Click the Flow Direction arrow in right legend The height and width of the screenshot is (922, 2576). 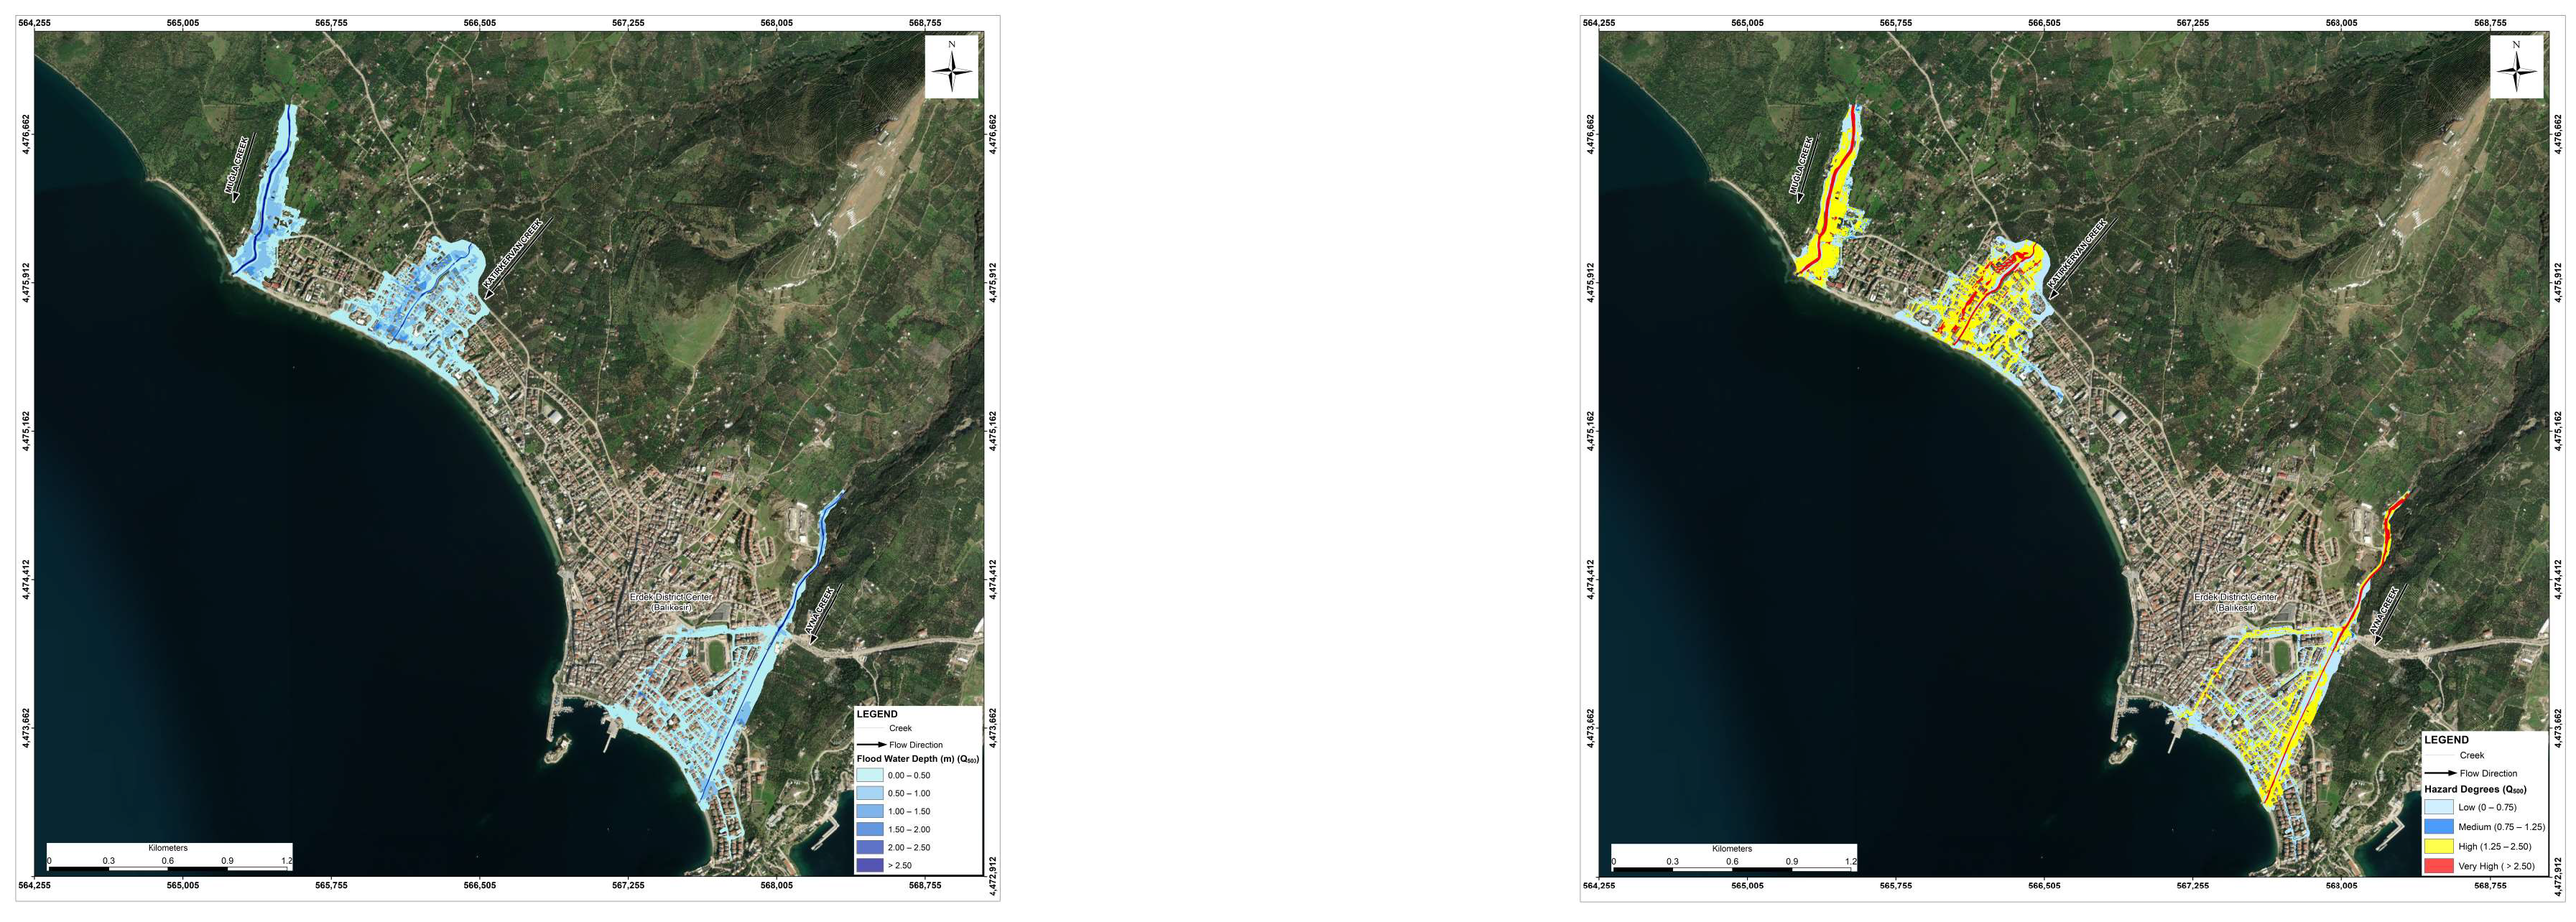pos(2440,773)
